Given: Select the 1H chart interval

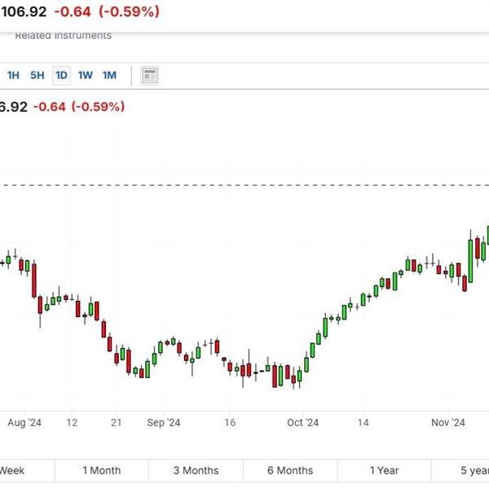Looking at the screenshot, I should [x=13, y=75].
